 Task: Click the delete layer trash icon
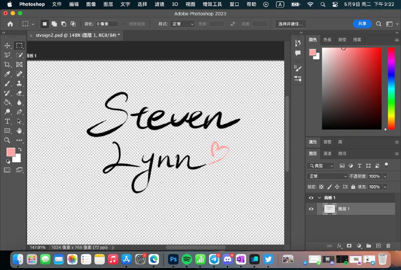[x=388, y=246]
